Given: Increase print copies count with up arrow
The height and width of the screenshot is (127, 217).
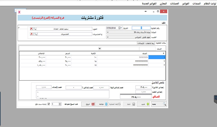Looking at the screenshot, I should coord(60,103).
